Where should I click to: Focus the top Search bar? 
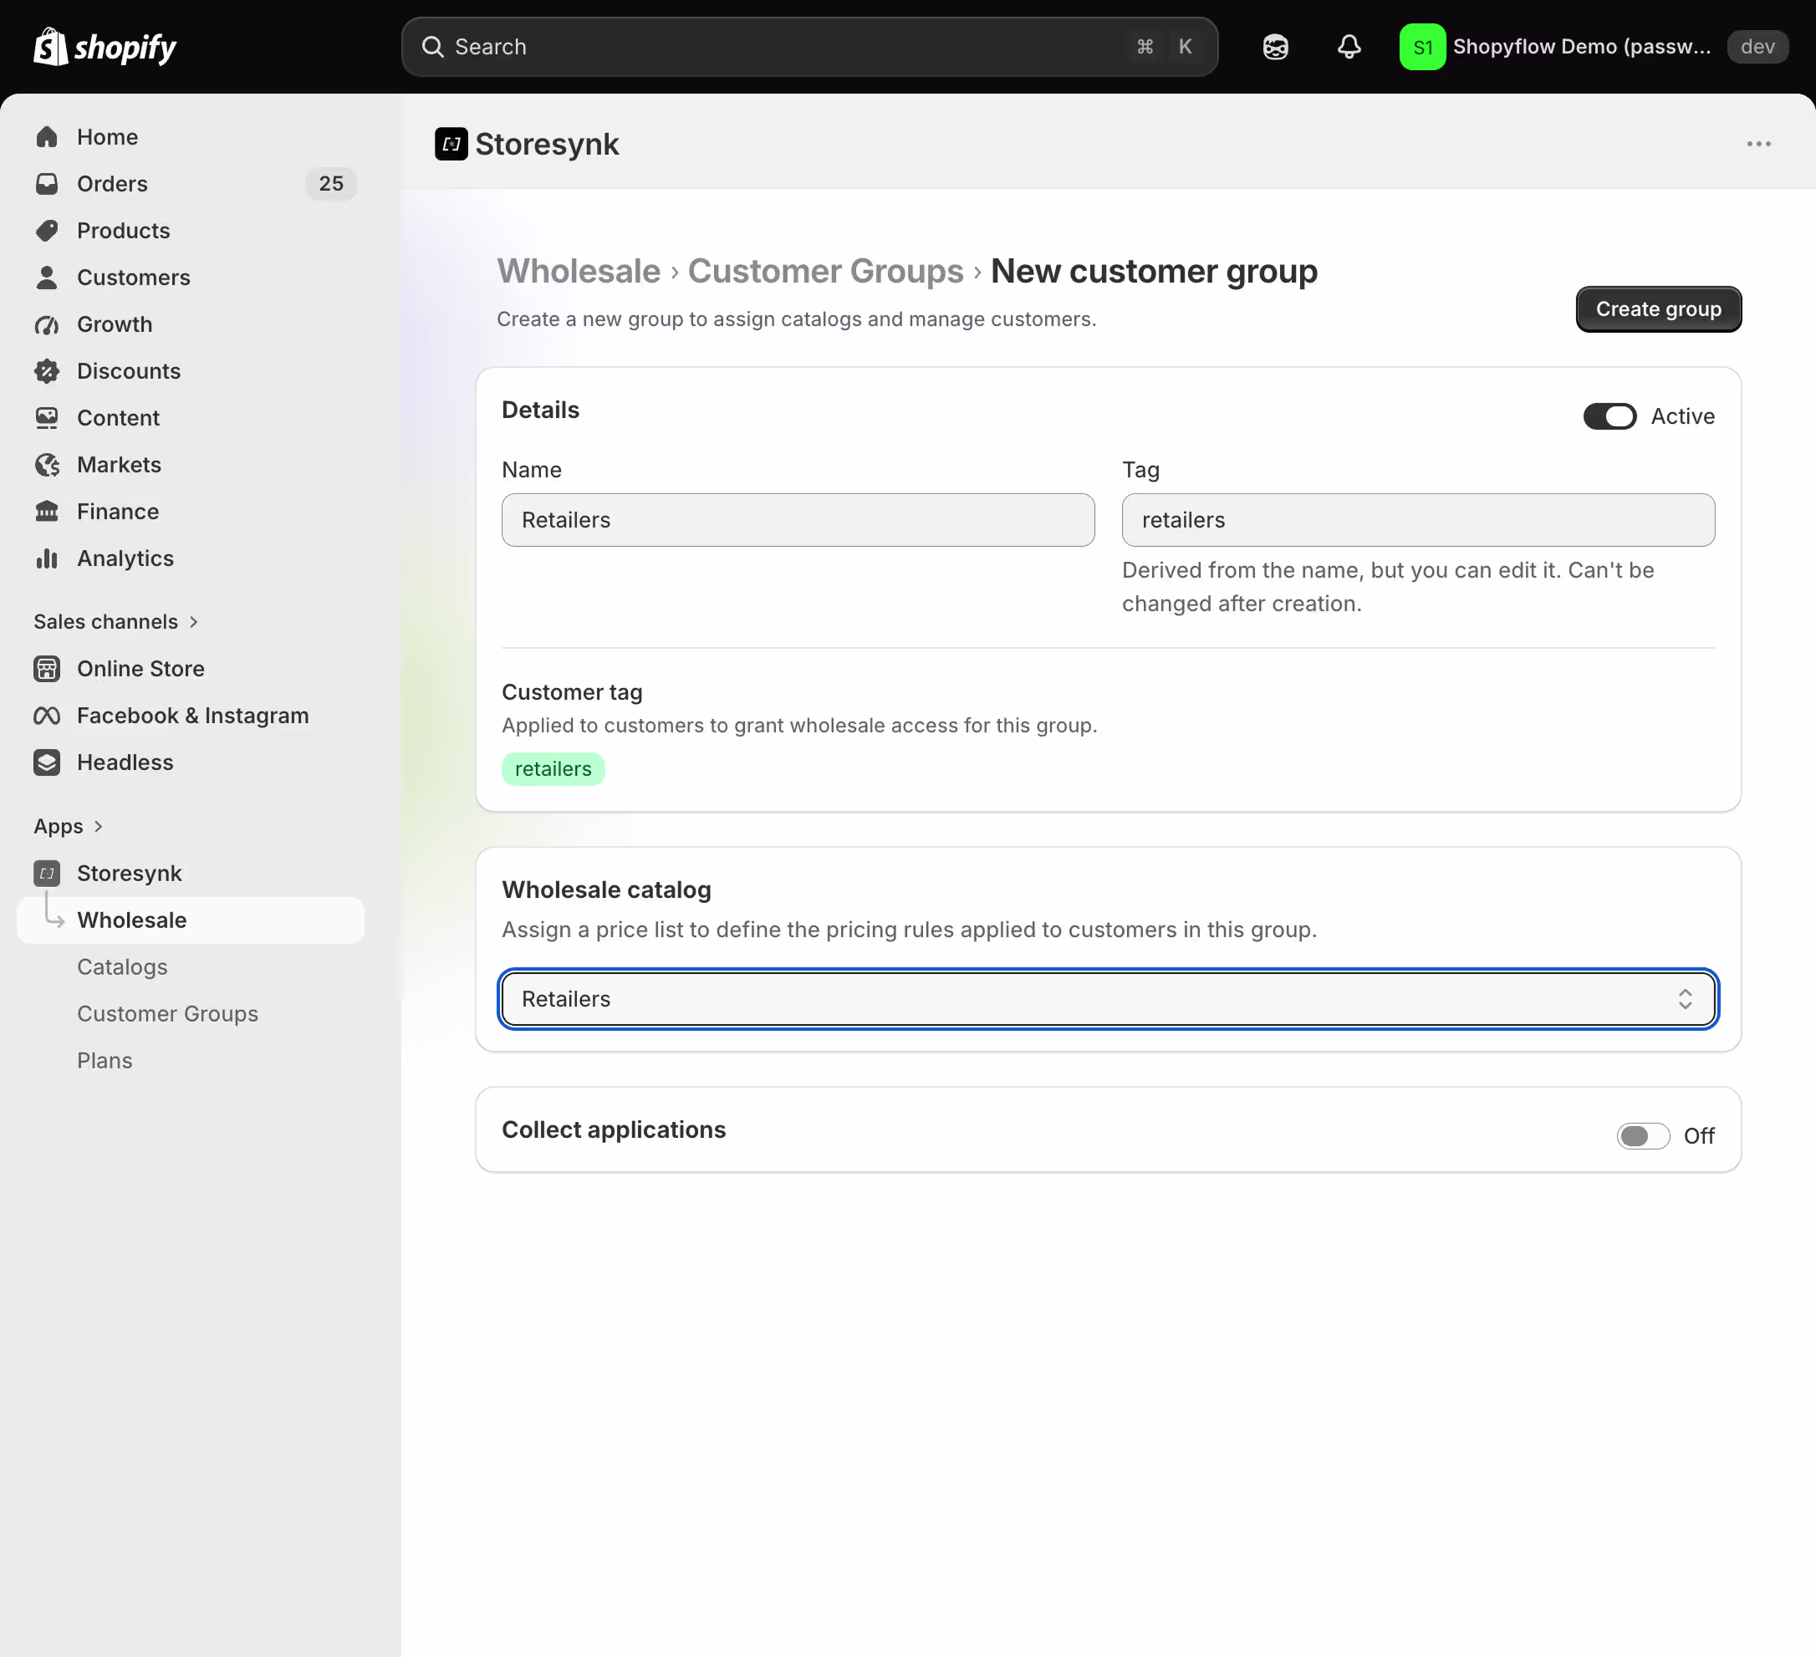coord(810,47)
